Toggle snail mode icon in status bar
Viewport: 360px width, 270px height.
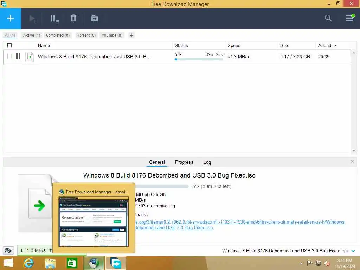(x=8, y=250)
